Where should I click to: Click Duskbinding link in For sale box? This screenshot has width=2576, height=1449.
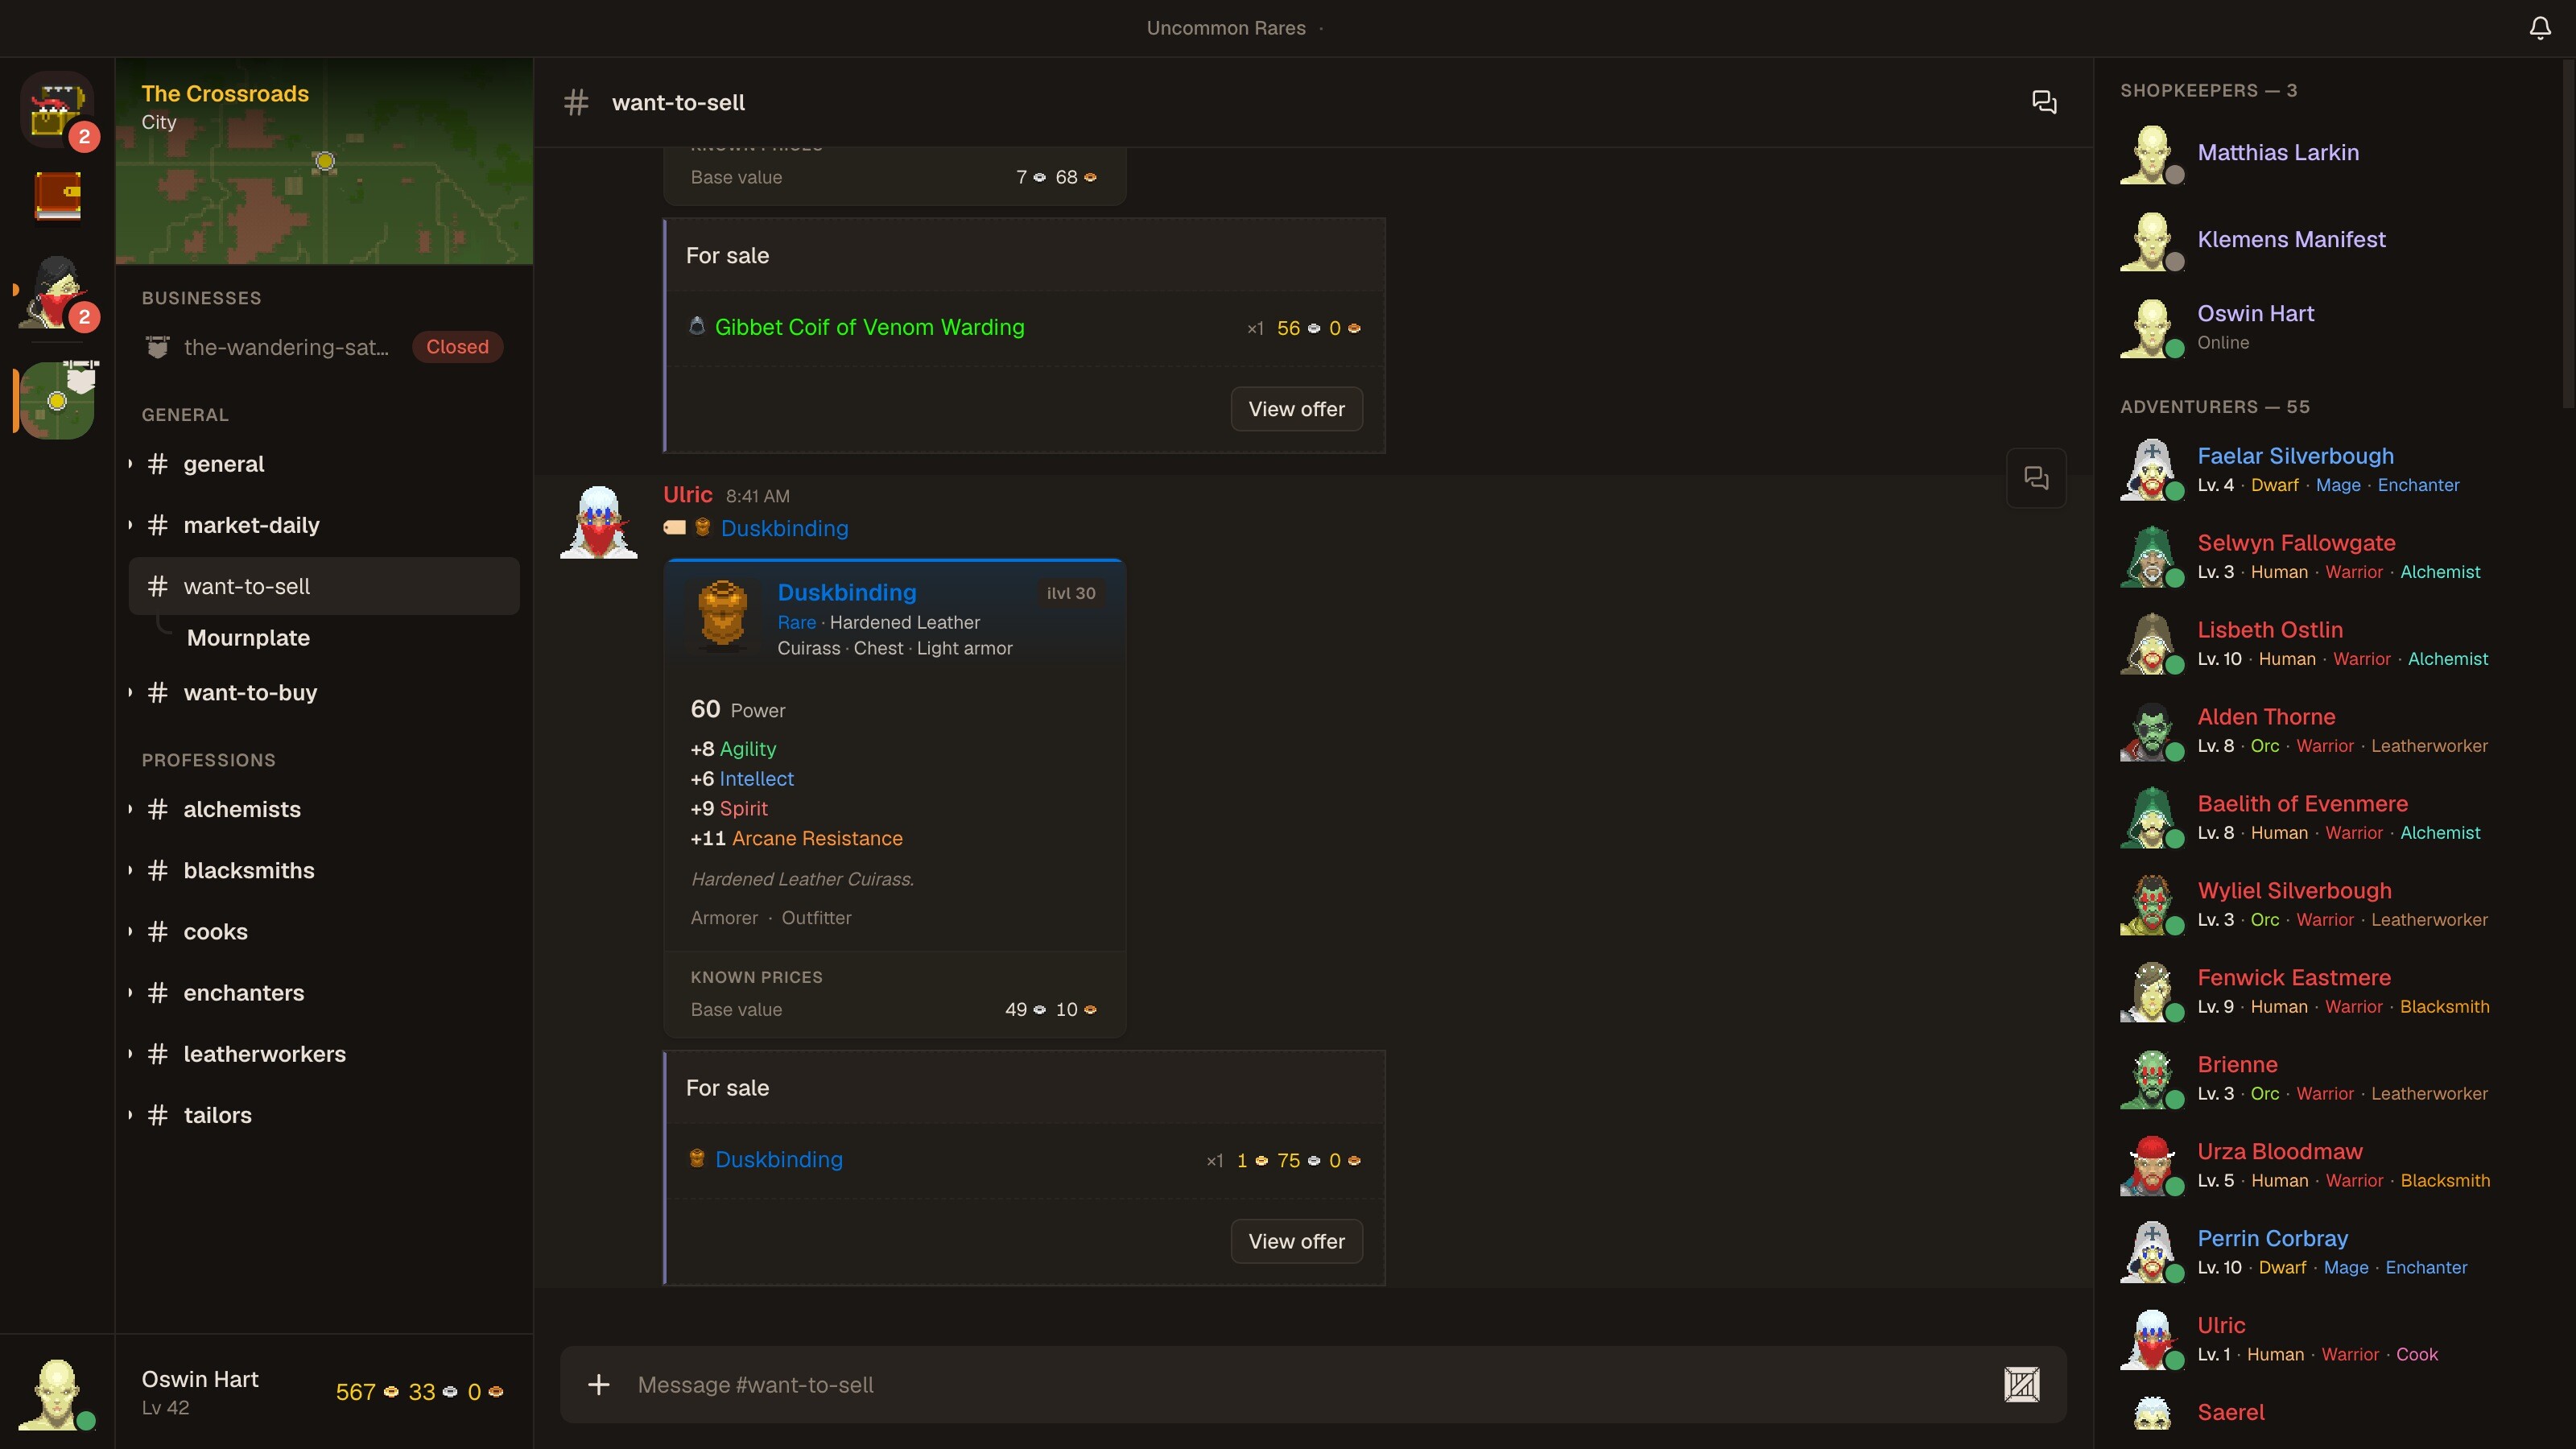[x=779, y=1160]
